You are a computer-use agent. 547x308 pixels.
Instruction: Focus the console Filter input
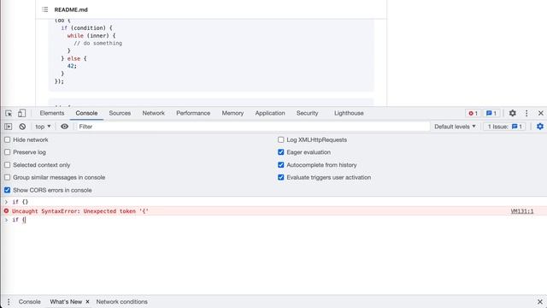click(253, 127)
